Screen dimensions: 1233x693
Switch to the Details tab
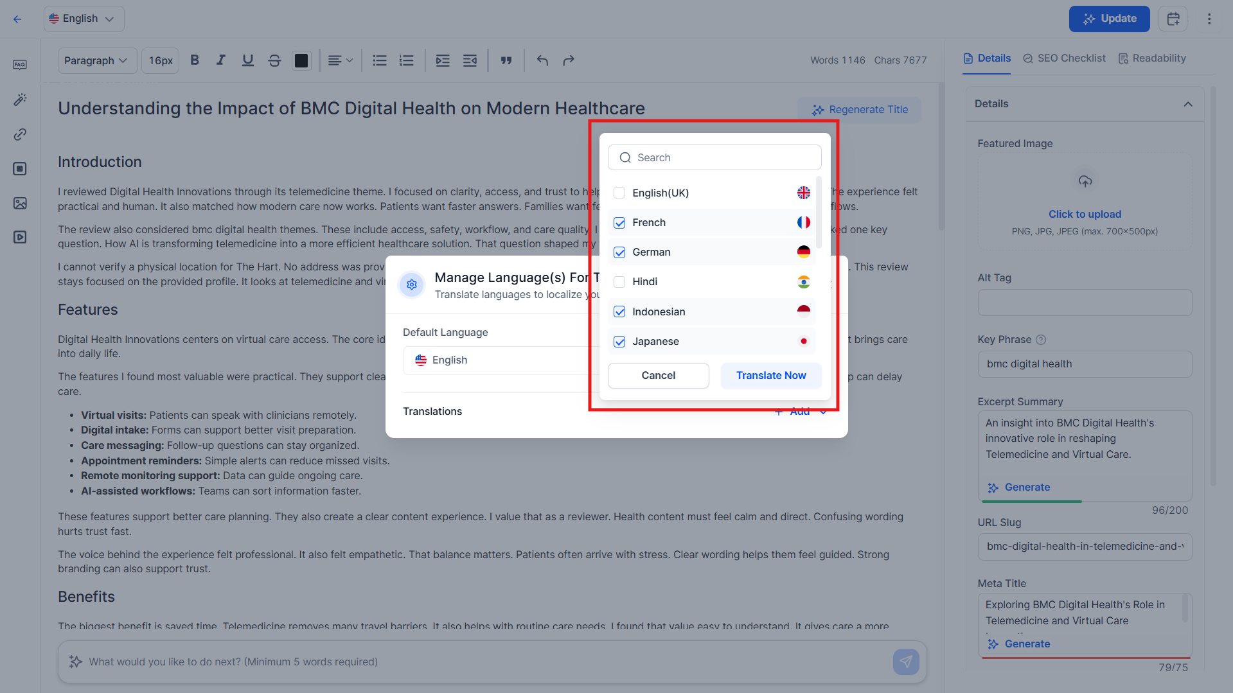coord(986,58)
